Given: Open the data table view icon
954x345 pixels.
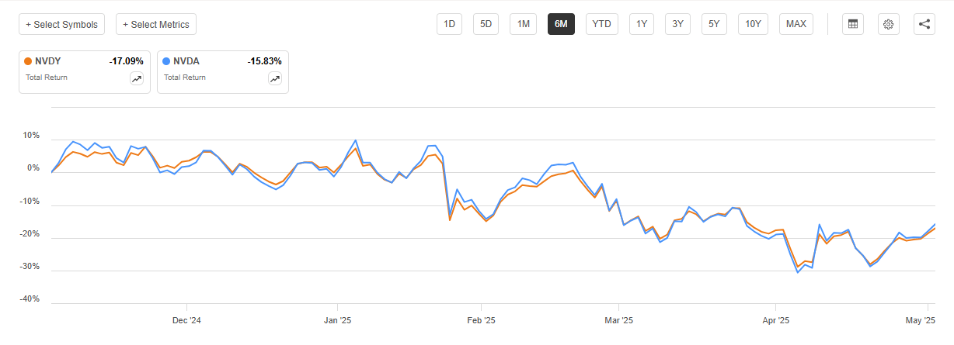Looking at the screenshot, I should pos(853,24).
